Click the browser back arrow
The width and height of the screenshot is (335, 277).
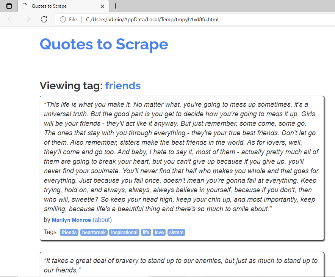[x=11, y=19]
